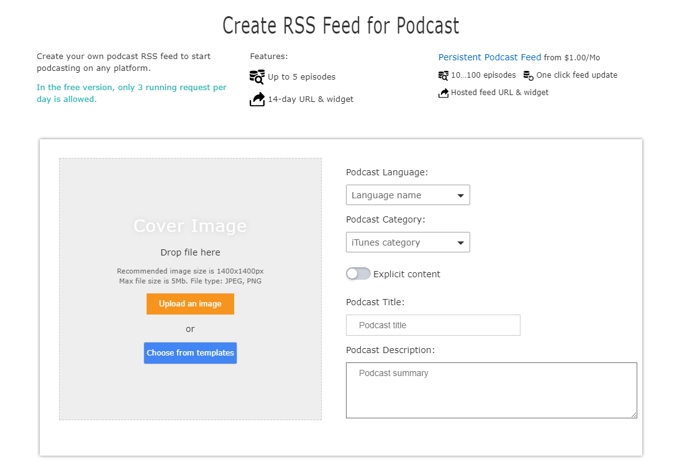Click the Cover Image drop zone heading
682x460 pixels.
pyautogui.click(x=190, y=226)
